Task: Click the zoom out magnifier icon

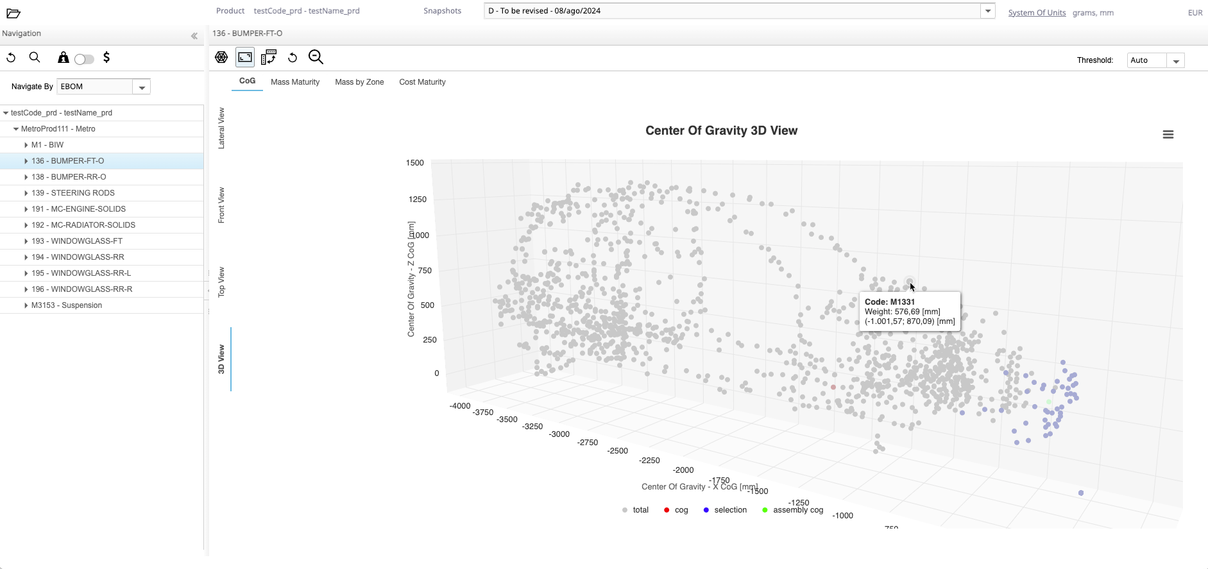Action: pyautogui.click(x=316, y=57)
